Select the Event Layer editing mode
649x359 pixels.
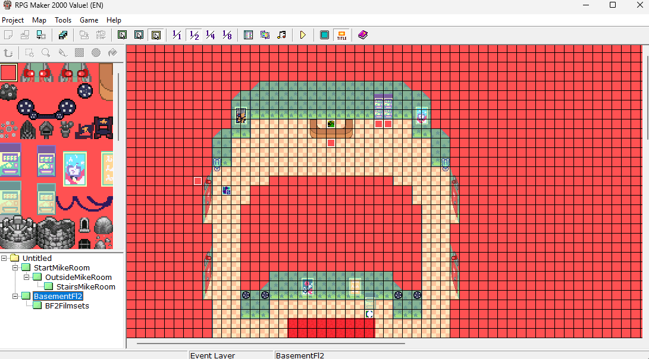coord(156,35)
